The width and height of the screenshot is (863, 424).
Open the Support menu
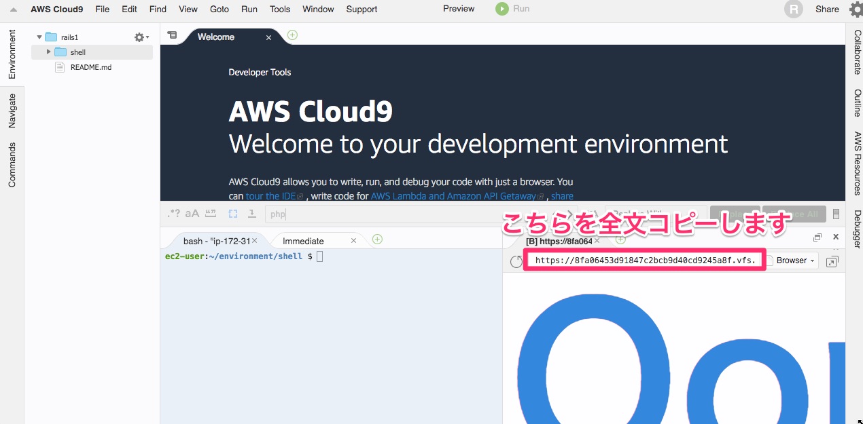pos(362,9)
